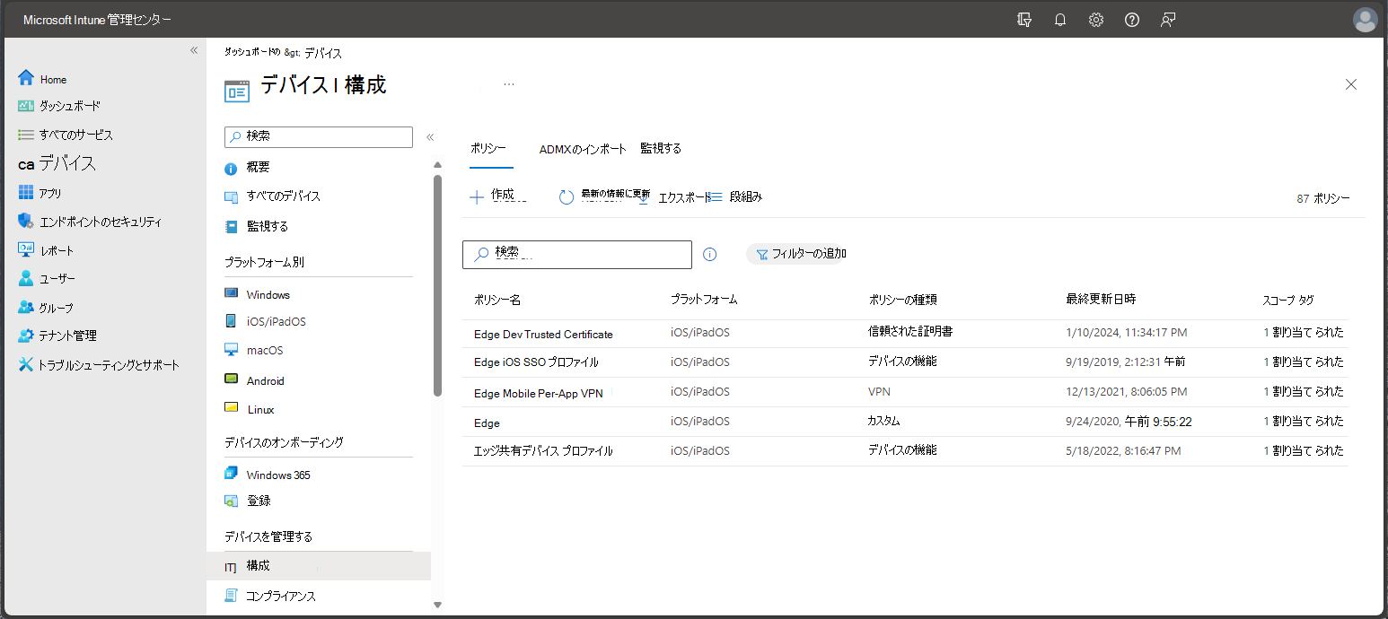Click the blade menu scroll-down arrow

pyautogui.click(x=437, y=605)
